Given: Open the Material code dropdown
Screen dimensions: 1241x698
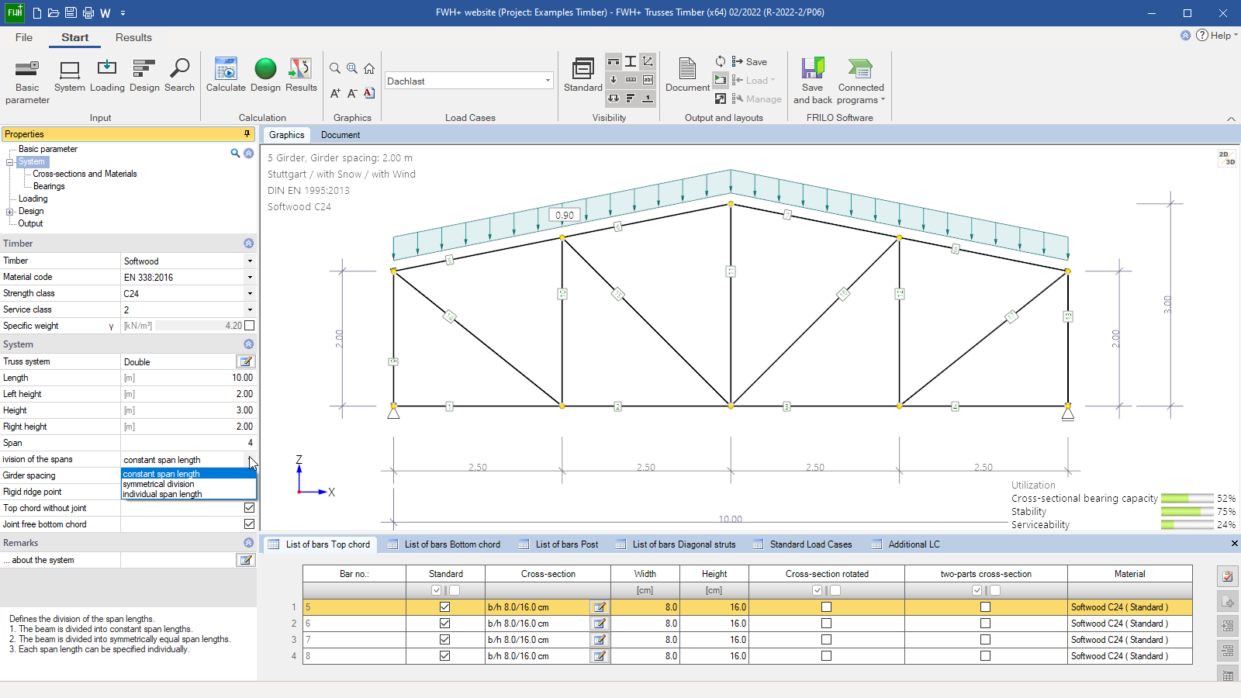Looking at the screenshot, I should coord(250,277).
